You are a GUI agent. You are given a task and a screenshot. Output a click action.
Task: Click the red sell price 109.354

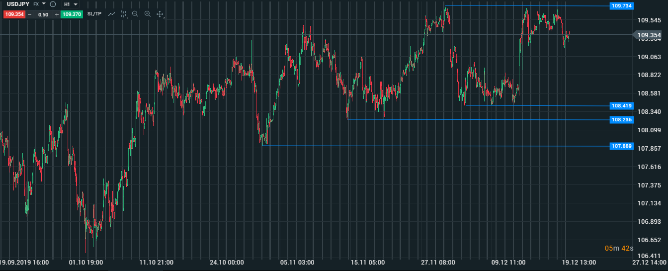[x=14, y=14]
